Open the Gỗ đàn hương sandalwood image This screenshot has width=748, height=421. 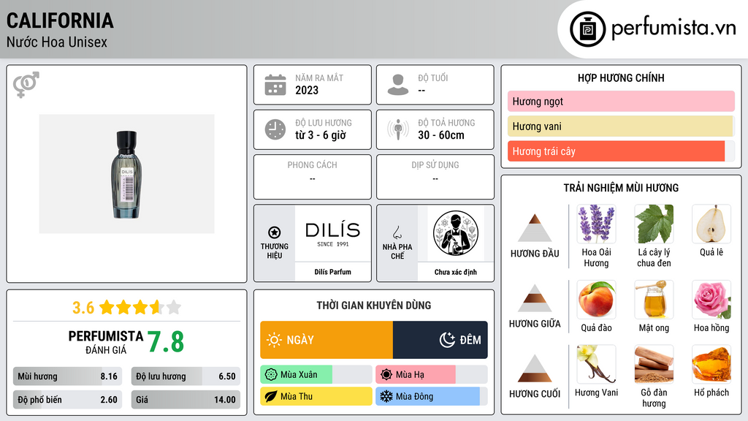[x=654, y=364]
